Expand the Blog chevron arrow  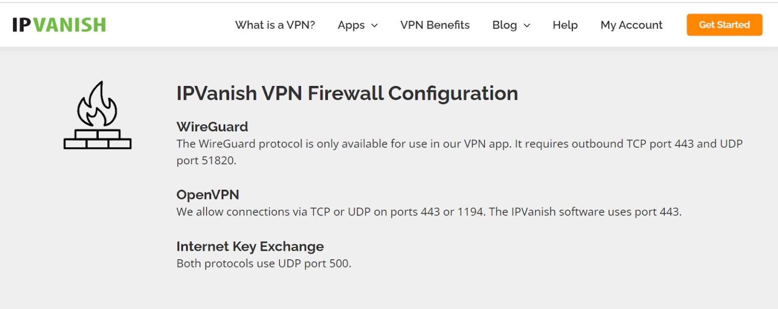(x=526, y=25)
